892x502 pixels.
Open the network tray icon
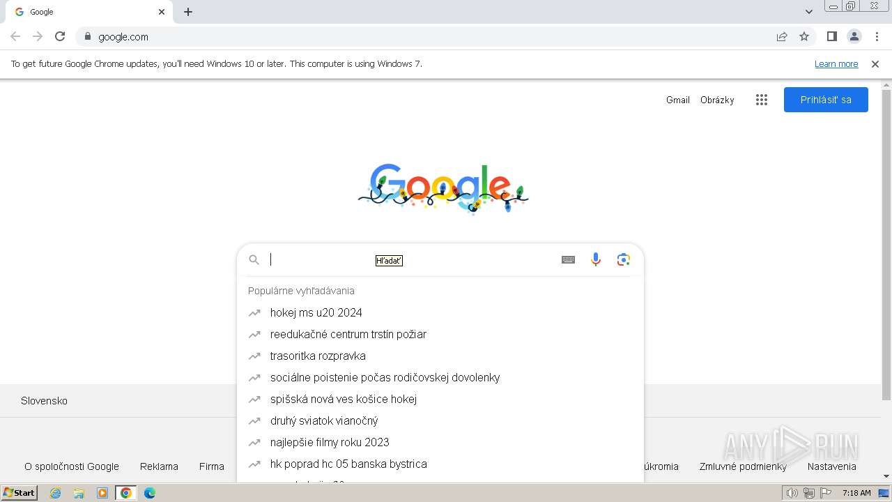(809, 493)
